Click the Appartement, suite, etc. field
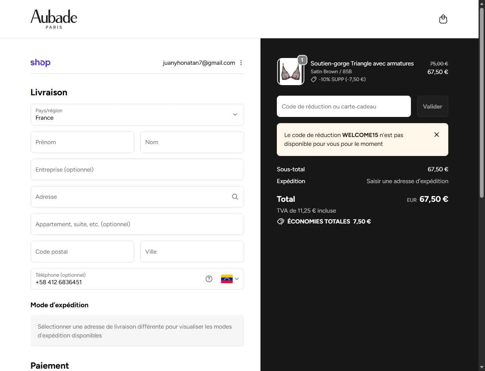Screen dimensions: 485x371 pyautogui.click(x=137, y=224)
